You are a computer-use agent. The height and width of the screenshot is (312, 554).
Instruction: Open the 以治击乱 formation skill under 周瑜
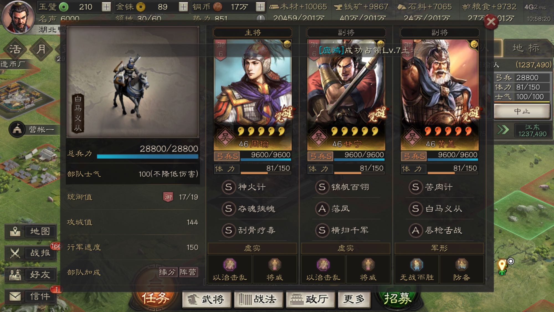click(230, 269)
